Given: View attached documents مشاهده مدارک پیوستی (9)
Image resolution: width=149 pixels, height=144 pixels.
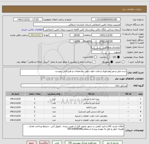Looking at the screenshot, I should tap(82, 143).
